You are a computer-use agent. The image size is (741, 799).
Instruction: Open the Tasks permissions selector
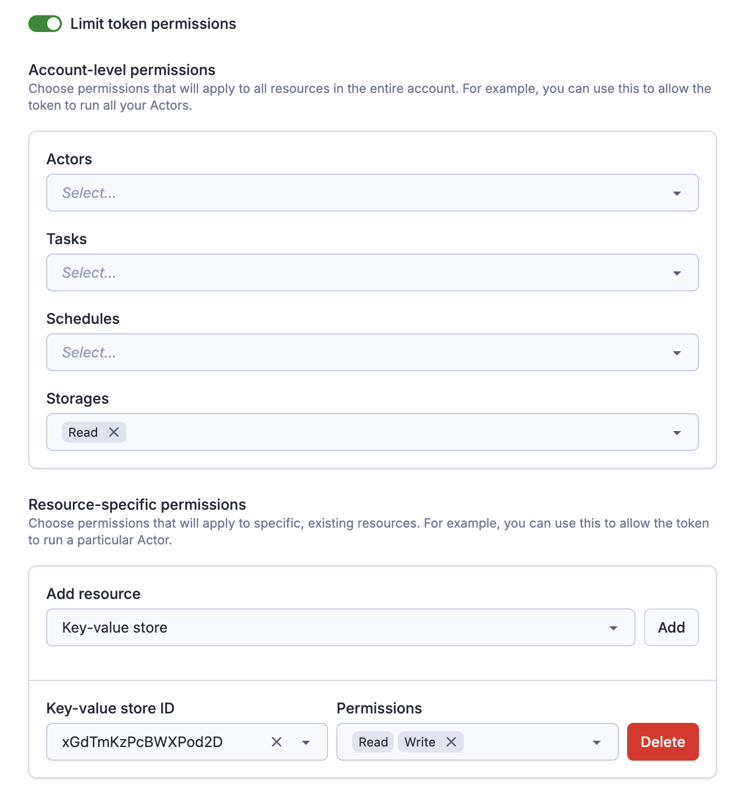367,272
